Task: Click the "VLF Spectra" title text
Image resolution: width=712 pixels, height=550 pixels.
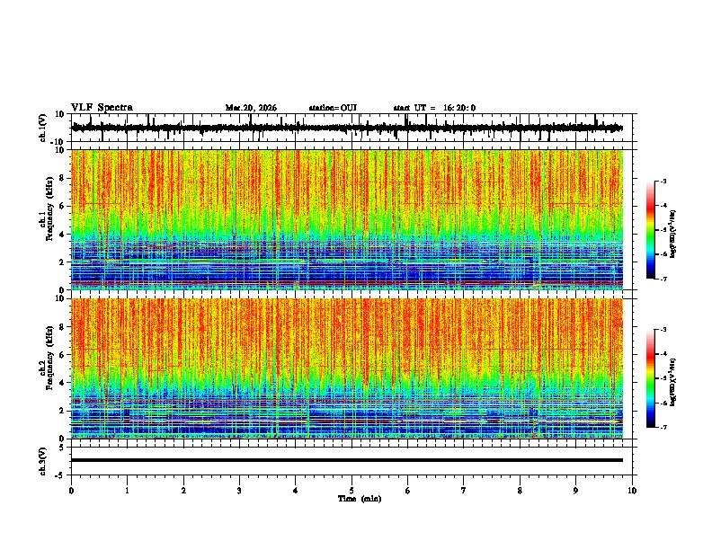Action: click(x=102, y=108)
